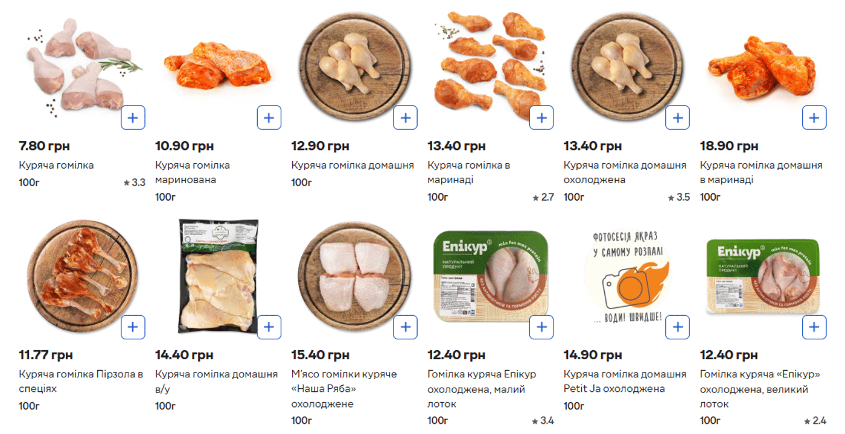Add Куряча гомілка домашня охолоджена to cart
Viewport: 845px width, 434px height.
678,118
